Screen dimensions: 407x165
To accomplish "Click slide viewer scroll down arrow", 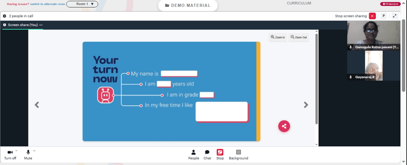I will 316,144.
